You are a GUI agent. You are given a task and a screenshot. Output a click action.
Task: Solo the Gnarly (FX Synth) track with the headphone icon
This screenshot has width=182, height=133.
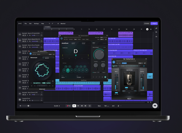tap(25, 35)
